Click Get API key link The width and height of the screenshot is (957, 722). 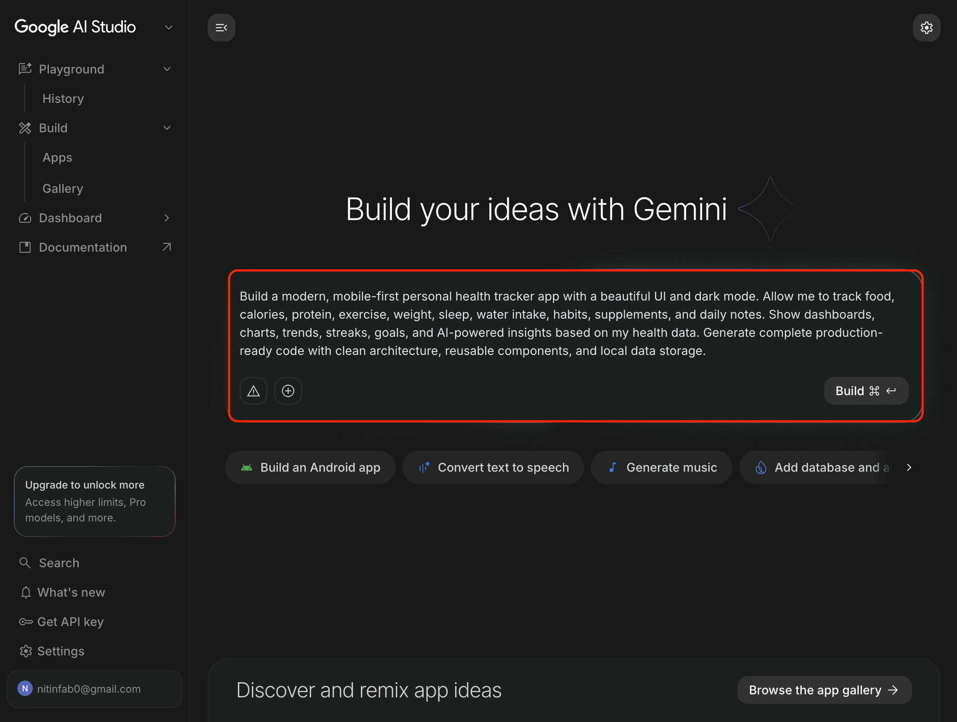71,622
